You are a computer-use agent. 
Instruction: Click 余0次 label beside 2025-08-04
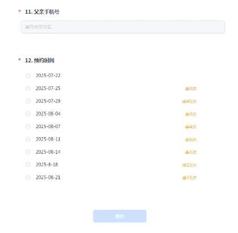pos(190,114)
